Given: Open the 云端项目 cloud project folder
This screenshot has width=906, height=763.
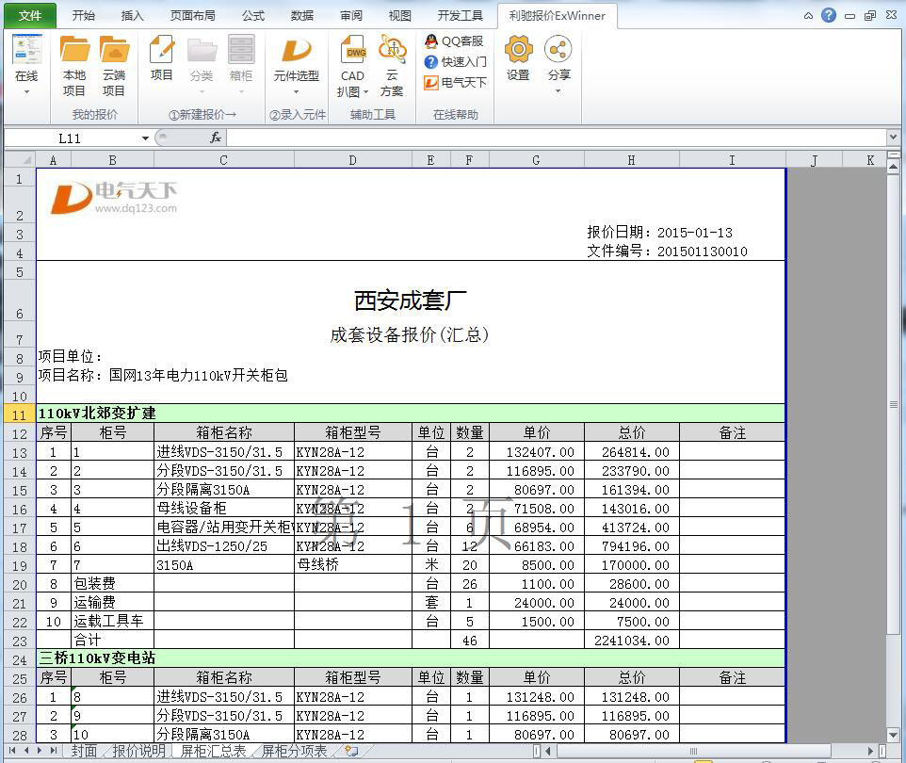Looking at the screenshot, I should click(114, 66).
